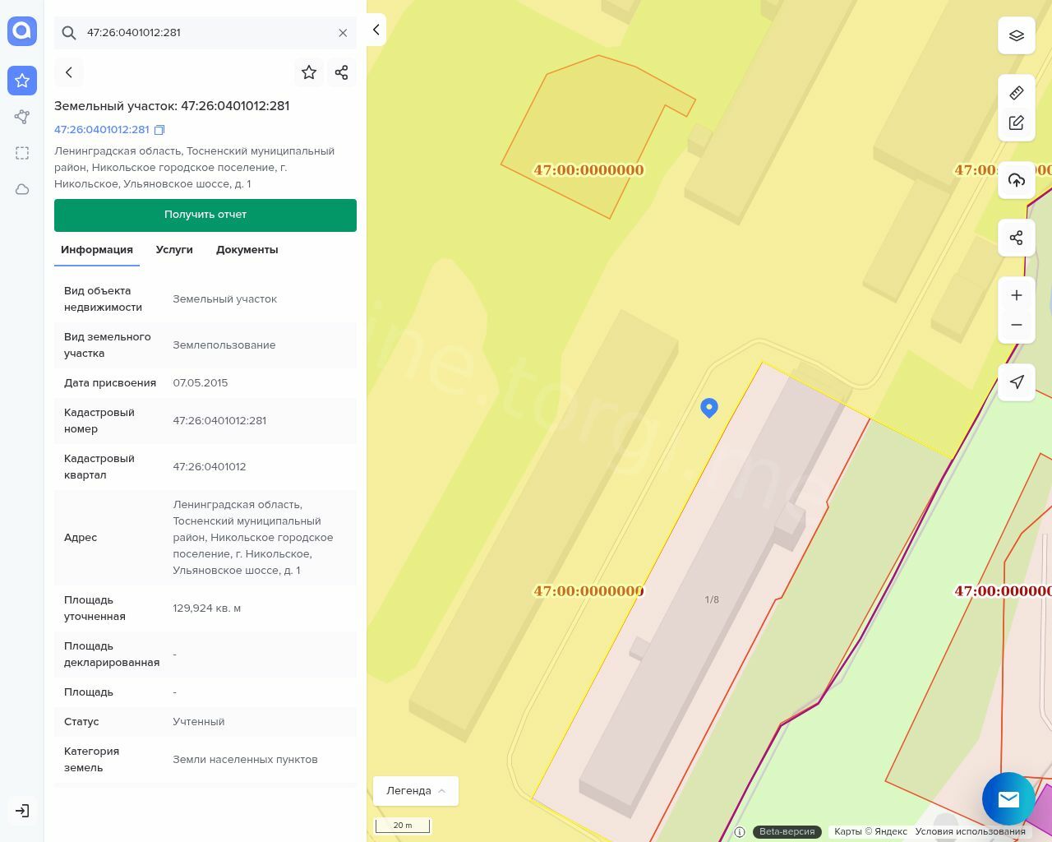Open the map layers panel
1052x842 pixels.
1017,36
